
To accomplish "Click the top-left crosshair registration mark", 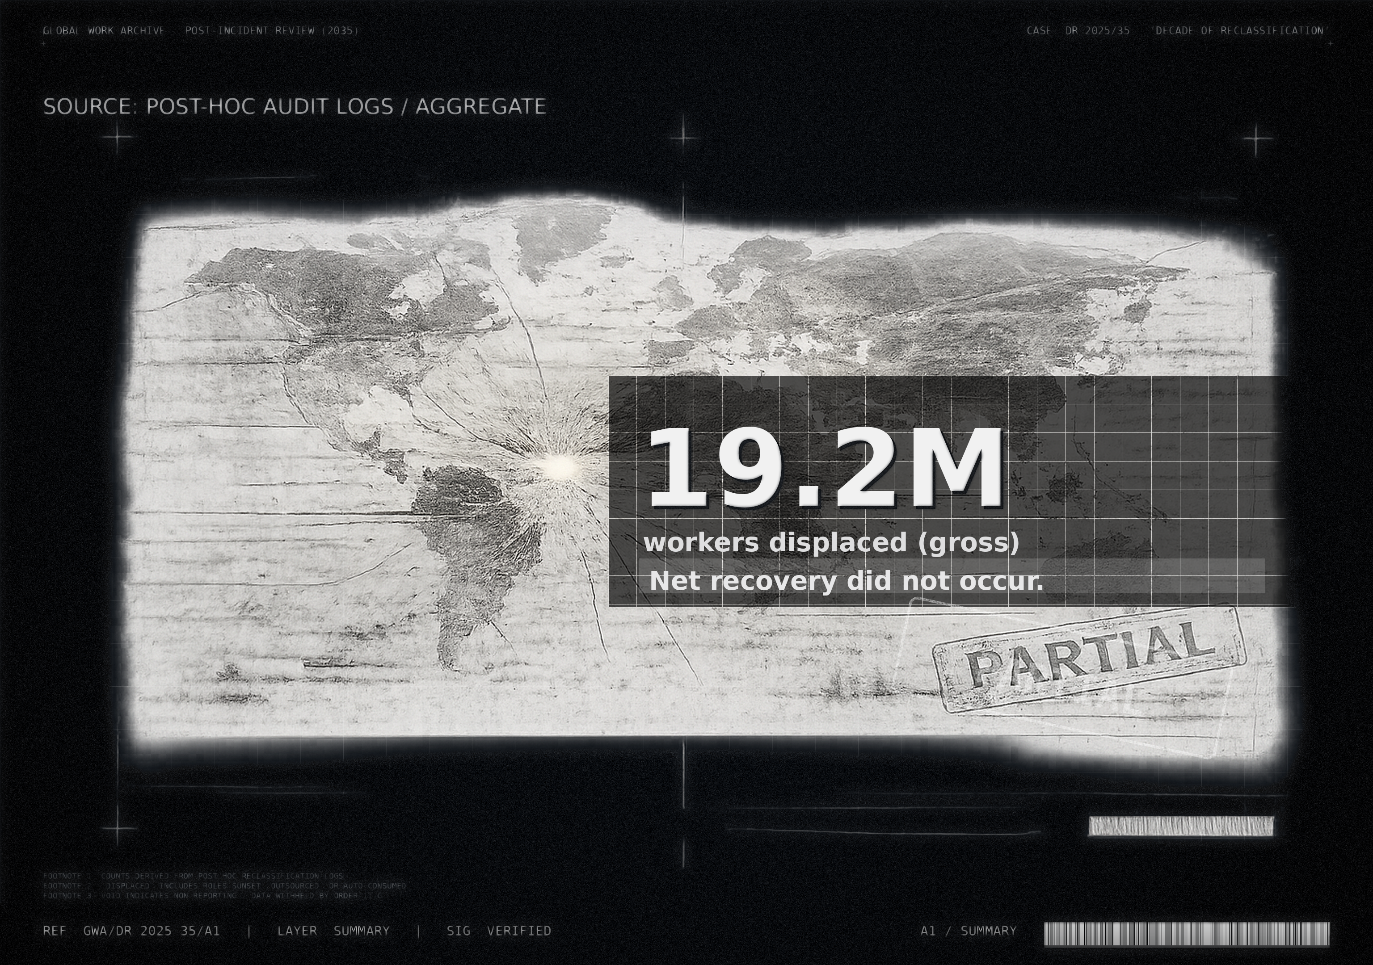I will [x=118, y=138].
